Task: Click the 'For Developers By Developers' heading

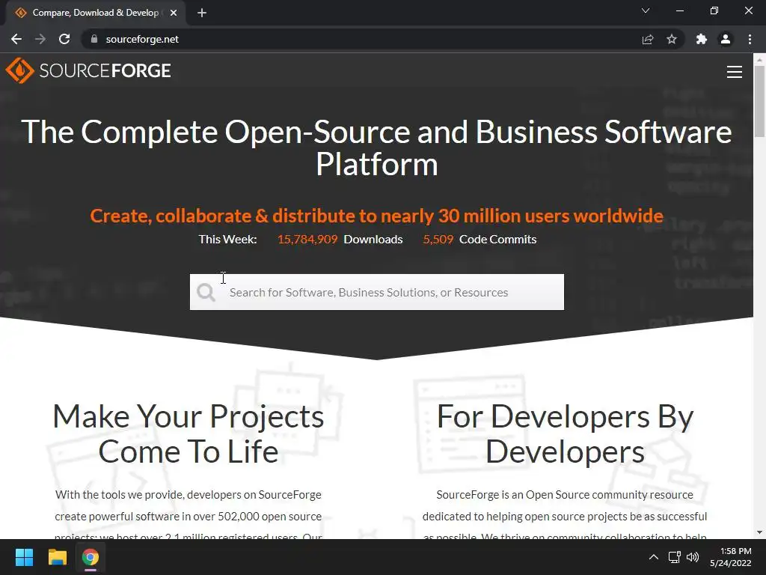Action: tap(566, 433)
